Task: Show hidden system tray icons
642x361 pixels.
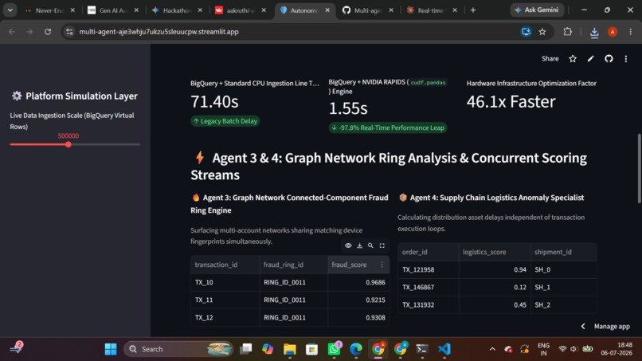Action: [492, 349]
